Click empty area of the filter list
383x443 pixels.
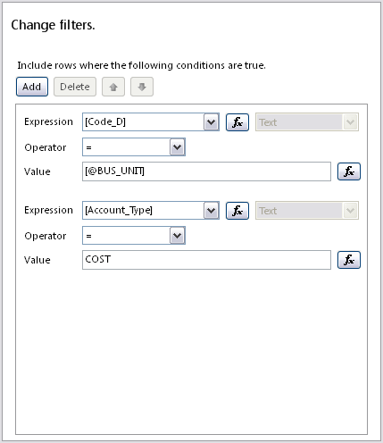(x=191, y=351)
